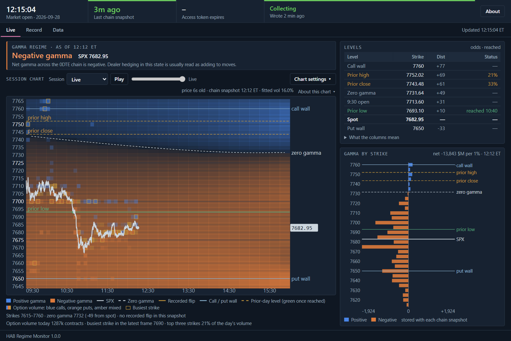Click the Positive gamma legend swatch under chart
Screen dimensions: 511x341
9,301
